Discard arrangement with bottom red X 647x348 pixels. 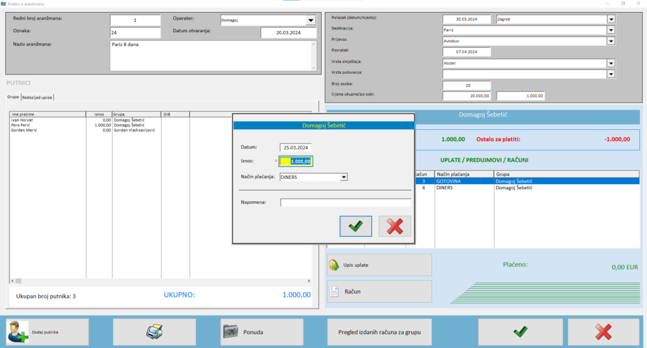coord(603,332)
